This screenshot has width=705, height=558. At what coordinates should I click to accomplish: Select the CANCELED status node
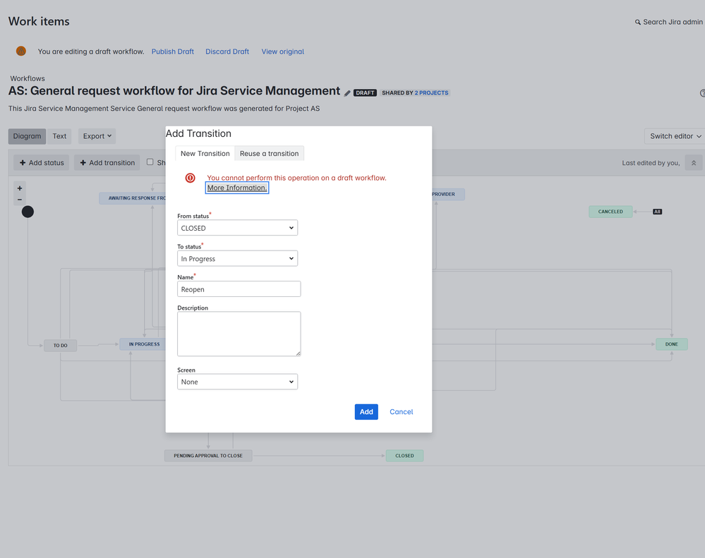pyautogui.click(x=610, y=212)
